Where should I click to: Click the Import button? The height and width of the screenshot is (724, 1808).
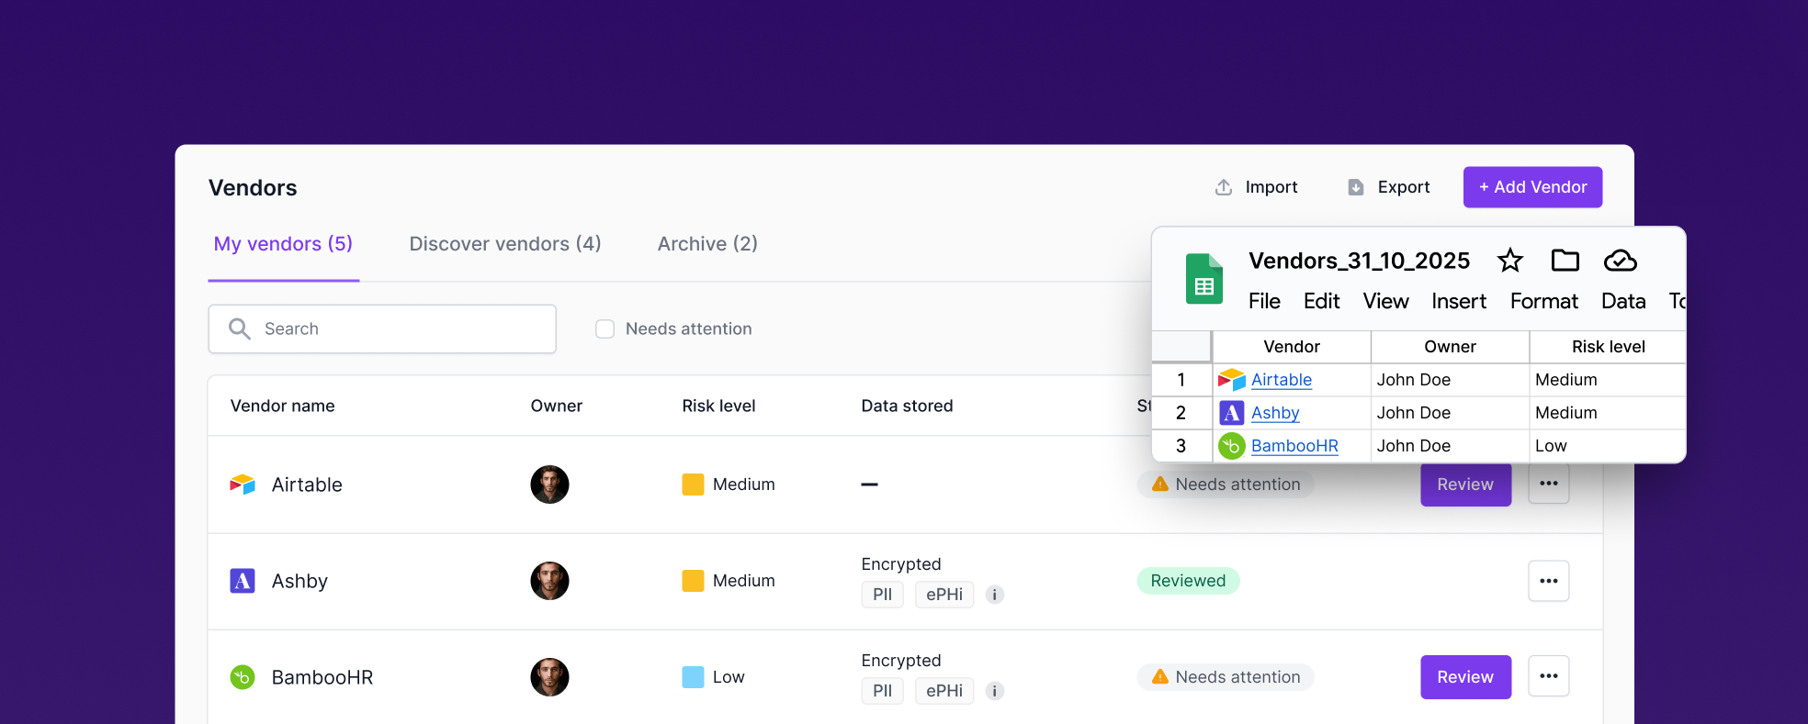coord(1257,187)
